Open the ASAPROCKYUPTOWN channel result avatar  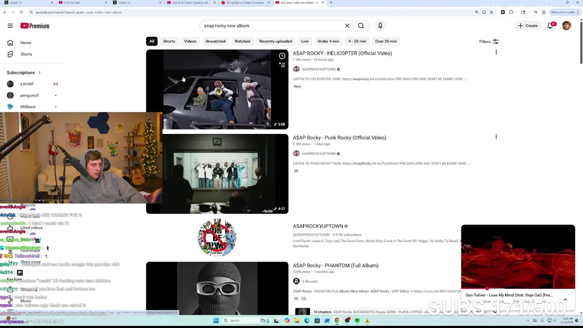pyautogui.click(x=217, y=238)
